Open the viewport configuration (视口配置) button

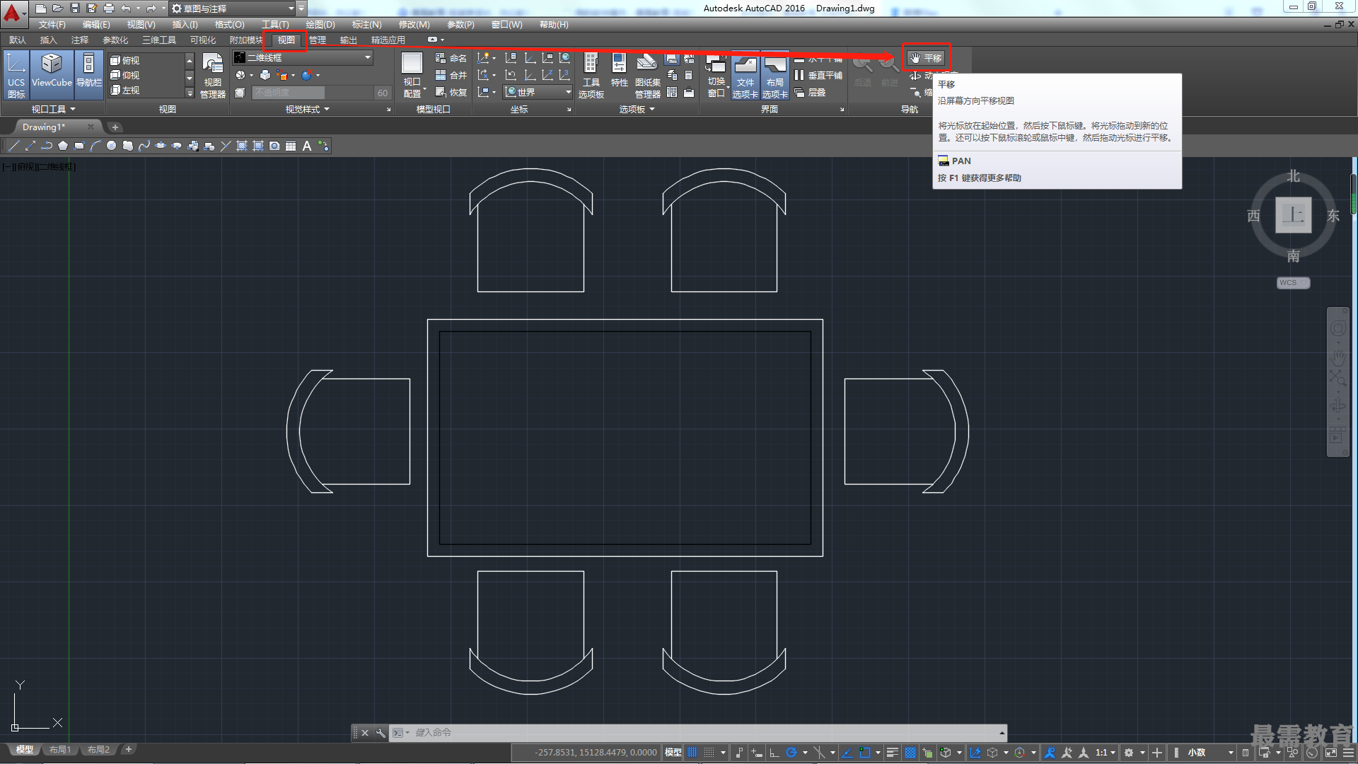tap(412, 75)
